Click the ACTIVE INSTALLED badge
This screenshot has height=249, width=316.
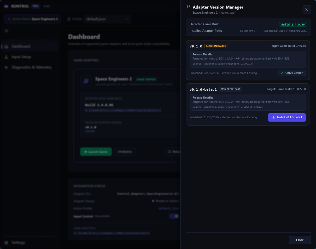click(x=216, y=46)
